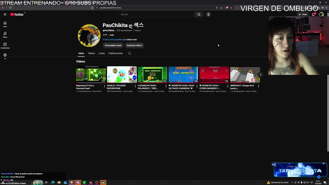Open the Advertencia de viento weather widget
The image size is (329, 185).
[x=278, y=182]
